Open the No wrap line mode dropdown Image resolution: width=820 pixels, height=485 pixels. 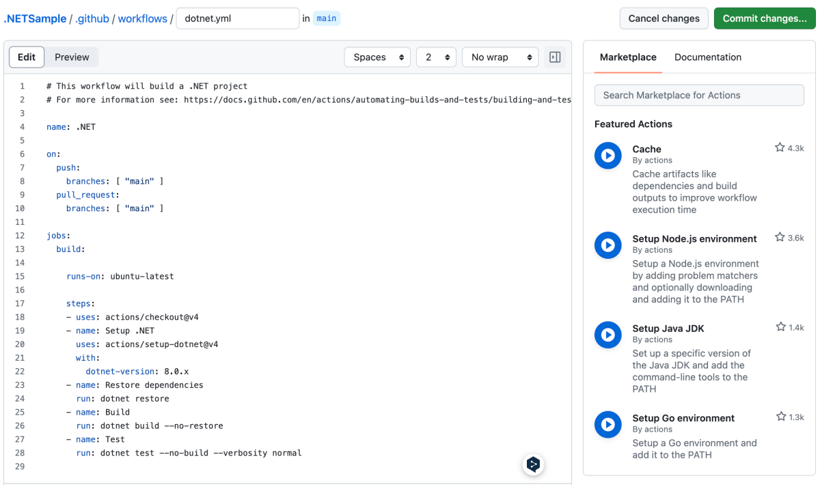(x=500, y=57)
